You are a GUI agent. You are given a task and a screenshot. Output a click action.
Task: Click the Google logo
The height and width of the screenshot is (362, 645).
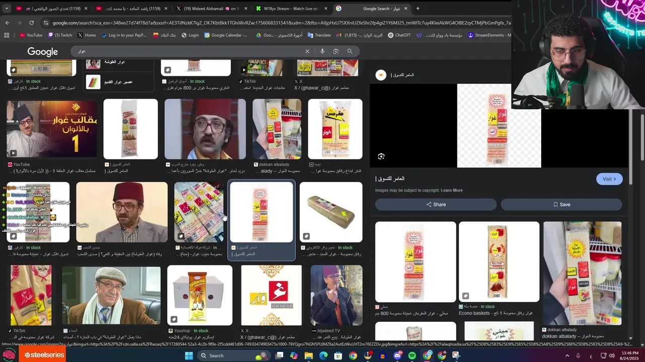[x=42, y=52]
